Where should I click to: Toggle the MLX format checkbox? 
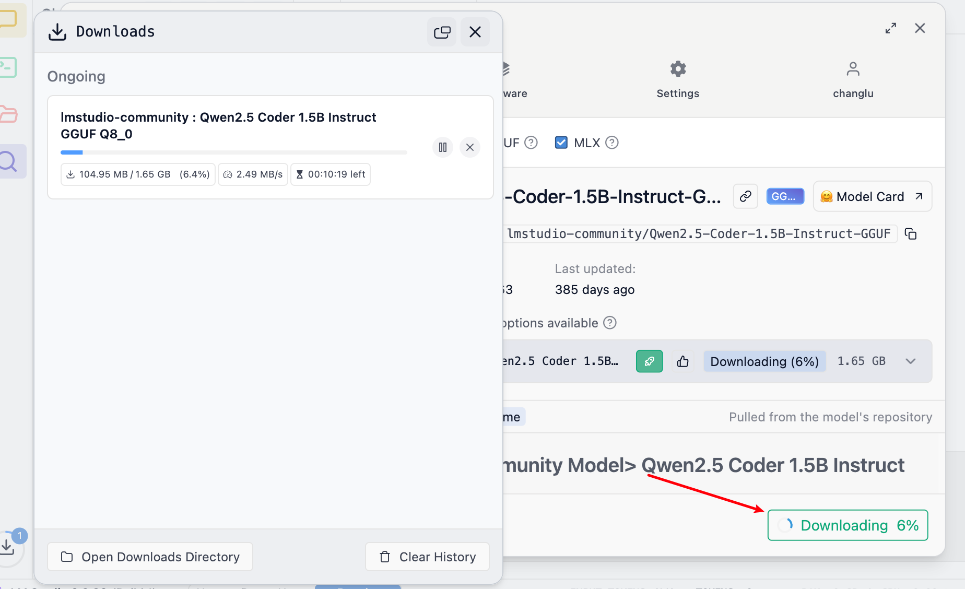tap(561, 143)
